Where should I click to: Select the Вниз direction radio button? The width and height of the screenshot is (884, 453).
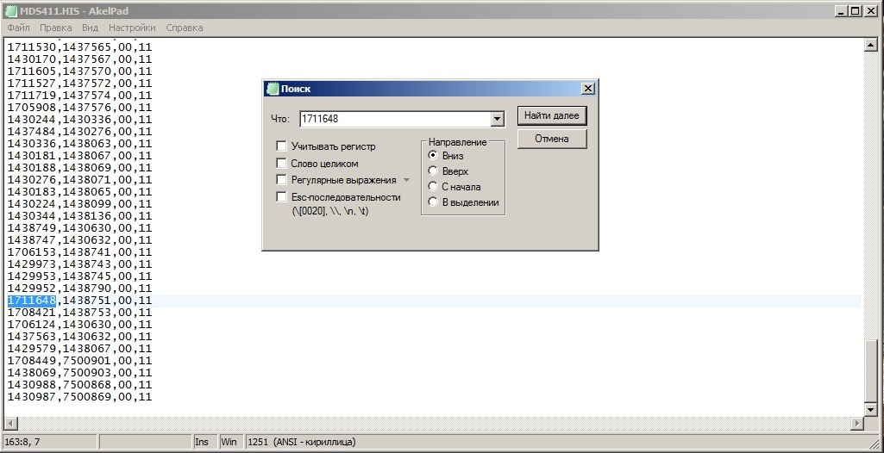[433, 156]
